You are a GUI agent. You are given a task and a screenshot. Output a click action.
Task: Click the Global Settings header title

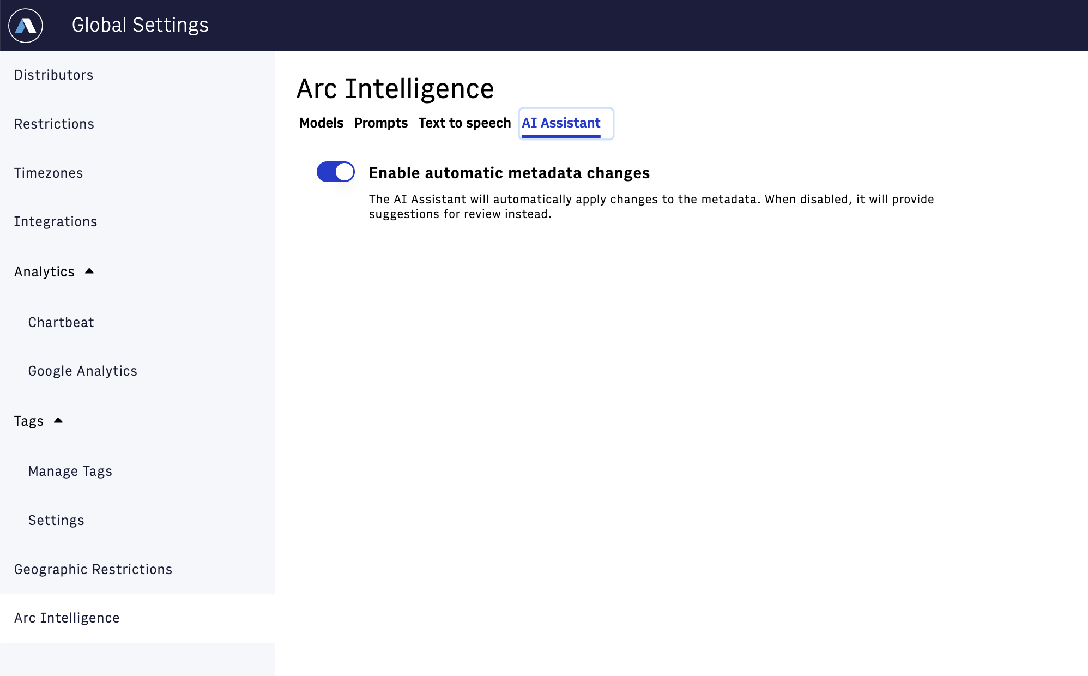pyautogui.click(x=140, y=25)
